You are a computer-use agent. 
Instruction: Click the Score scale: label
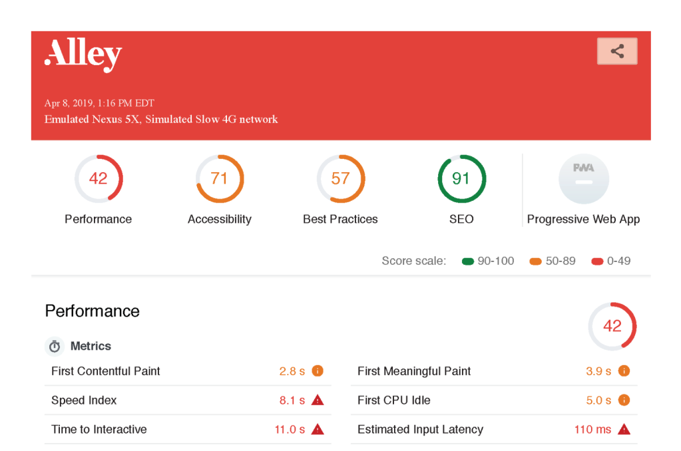pos(414,261)
